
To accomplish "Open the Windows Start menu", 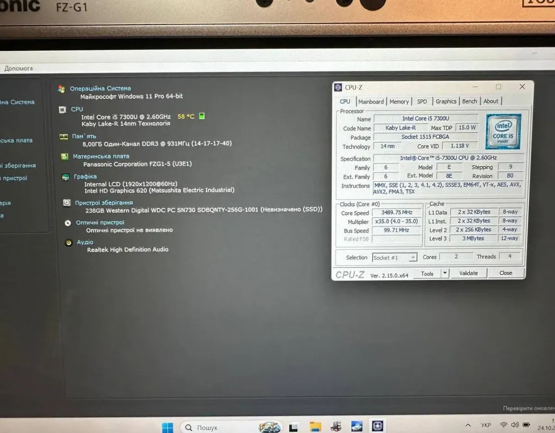I will point(167,427).
